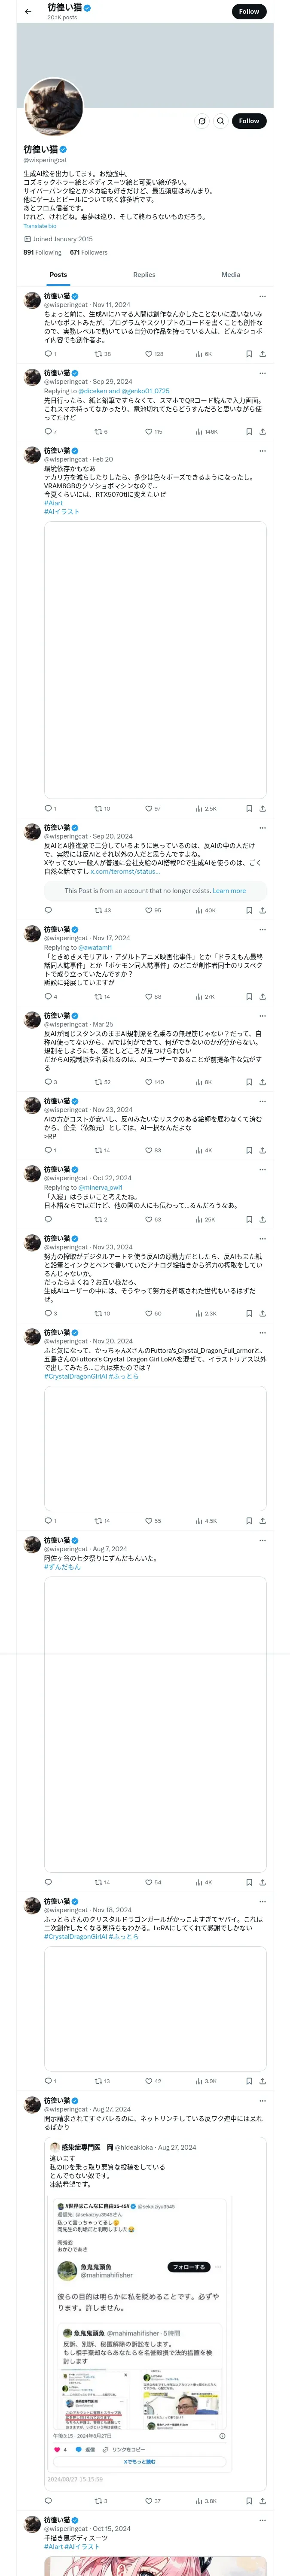
Task: Click the Translate bio link
Action: (x=40, y=226)
